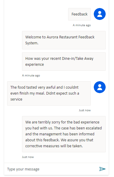Select the 'Feedback' message bubble
This screenshot has height=177, width=114.
[x=79, y=14]
